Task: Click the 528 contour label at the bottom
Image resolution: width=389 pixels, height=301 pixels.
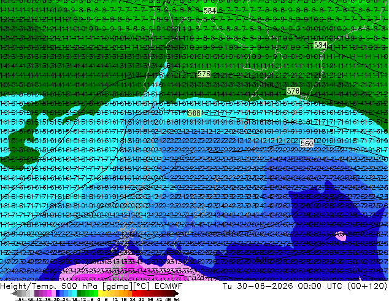Action: point(198,276)
